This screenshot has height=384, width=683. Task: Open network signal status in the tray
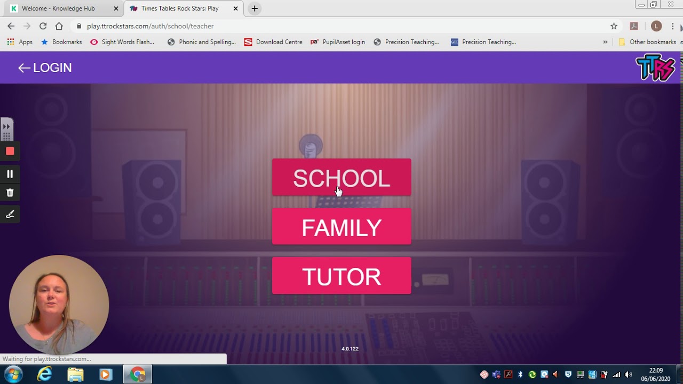pyautogui.click(x=616, y=374)
